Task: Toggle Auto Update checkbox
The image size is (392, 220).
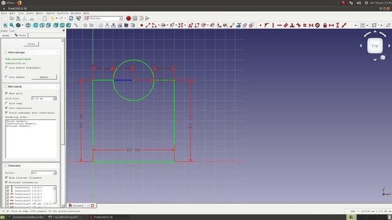Action: coord(7,77)
